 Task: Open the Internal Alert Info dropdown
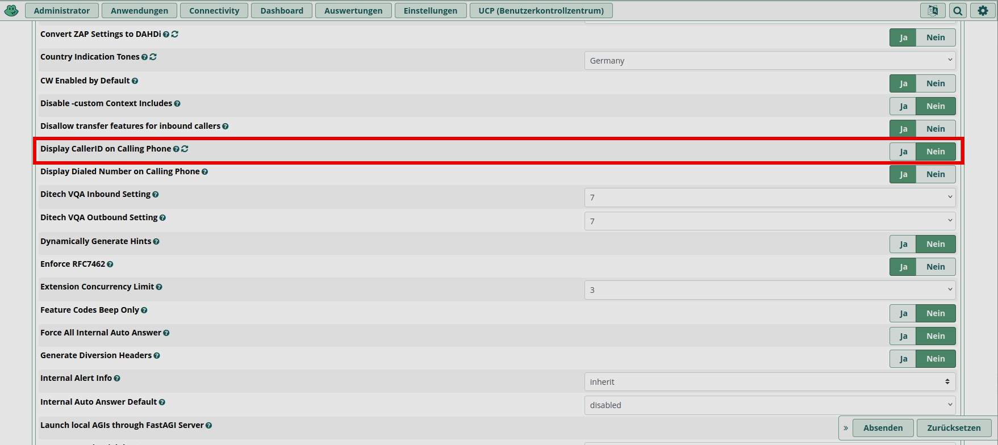pos(770,382)
